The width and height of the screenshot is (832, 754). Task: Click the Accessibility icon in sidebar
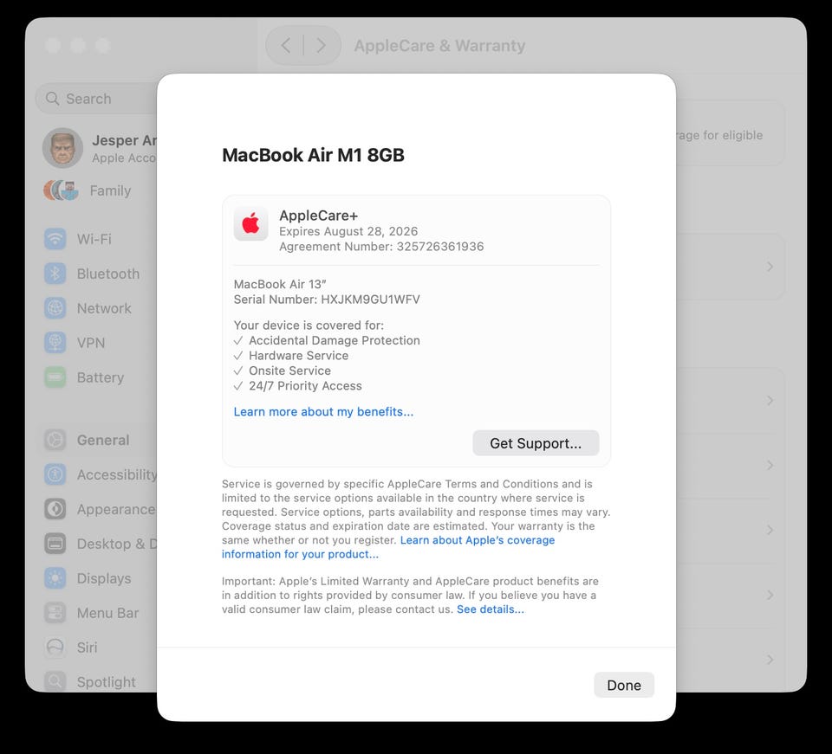pos(55,474)
